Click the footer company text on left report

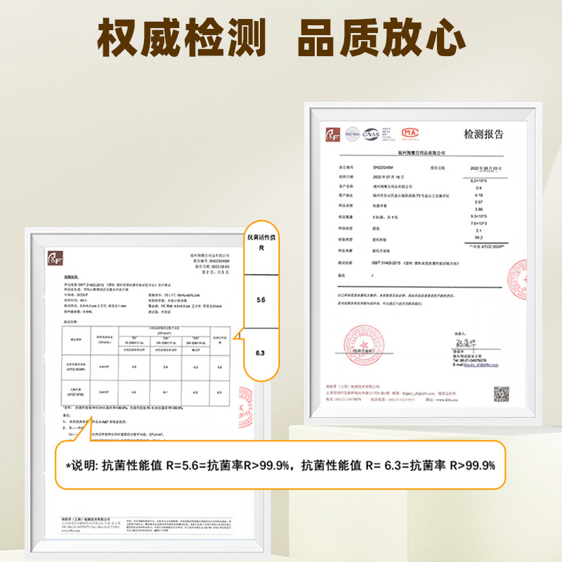coord(91,525)
